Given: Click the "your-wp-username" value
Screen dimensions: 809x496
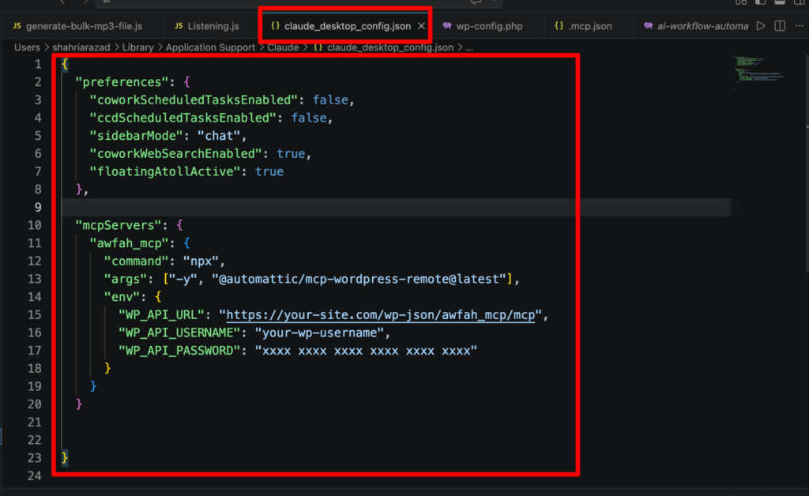Looking at the screenshot, I should click(319, 333).
